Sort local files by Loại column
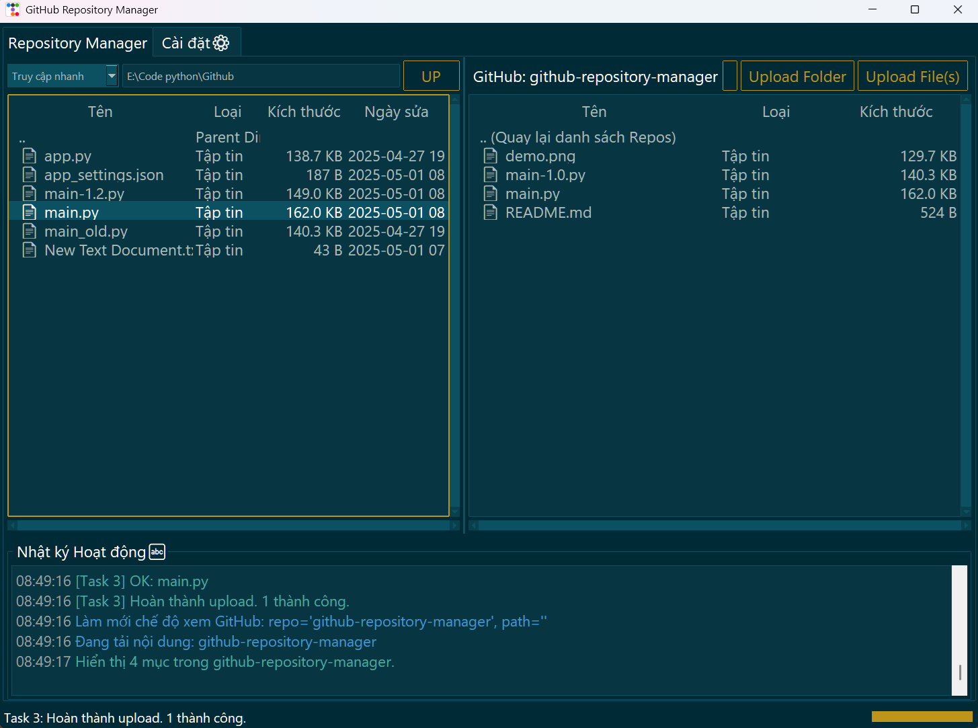This screenshot has width=978, height=728. tap(227, 112)
